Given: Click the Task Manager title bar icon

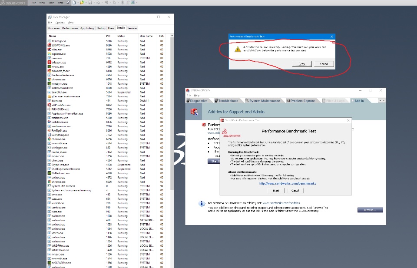Looking at the screenshot, I should pyautogui.click(x=50, y=17).
